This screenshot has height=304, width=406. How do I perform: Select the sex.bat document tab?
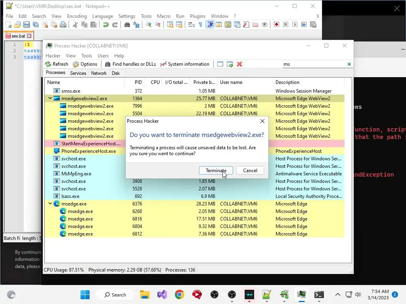point(18,36)
